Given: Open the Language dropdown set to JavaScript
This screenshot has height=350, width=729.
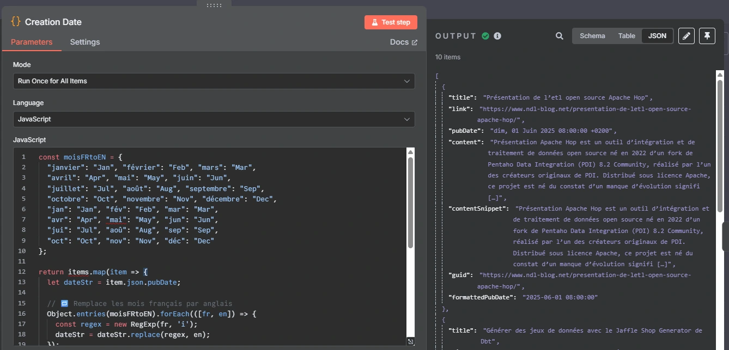Looking at the screenshot, I should tap(214, 119).
